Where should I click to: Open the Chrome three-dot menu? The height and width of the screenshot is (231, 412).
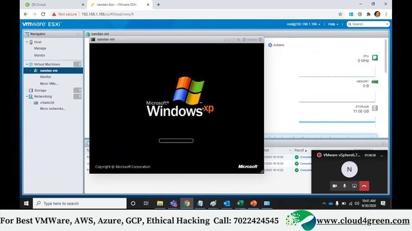(x=386, y=14)
